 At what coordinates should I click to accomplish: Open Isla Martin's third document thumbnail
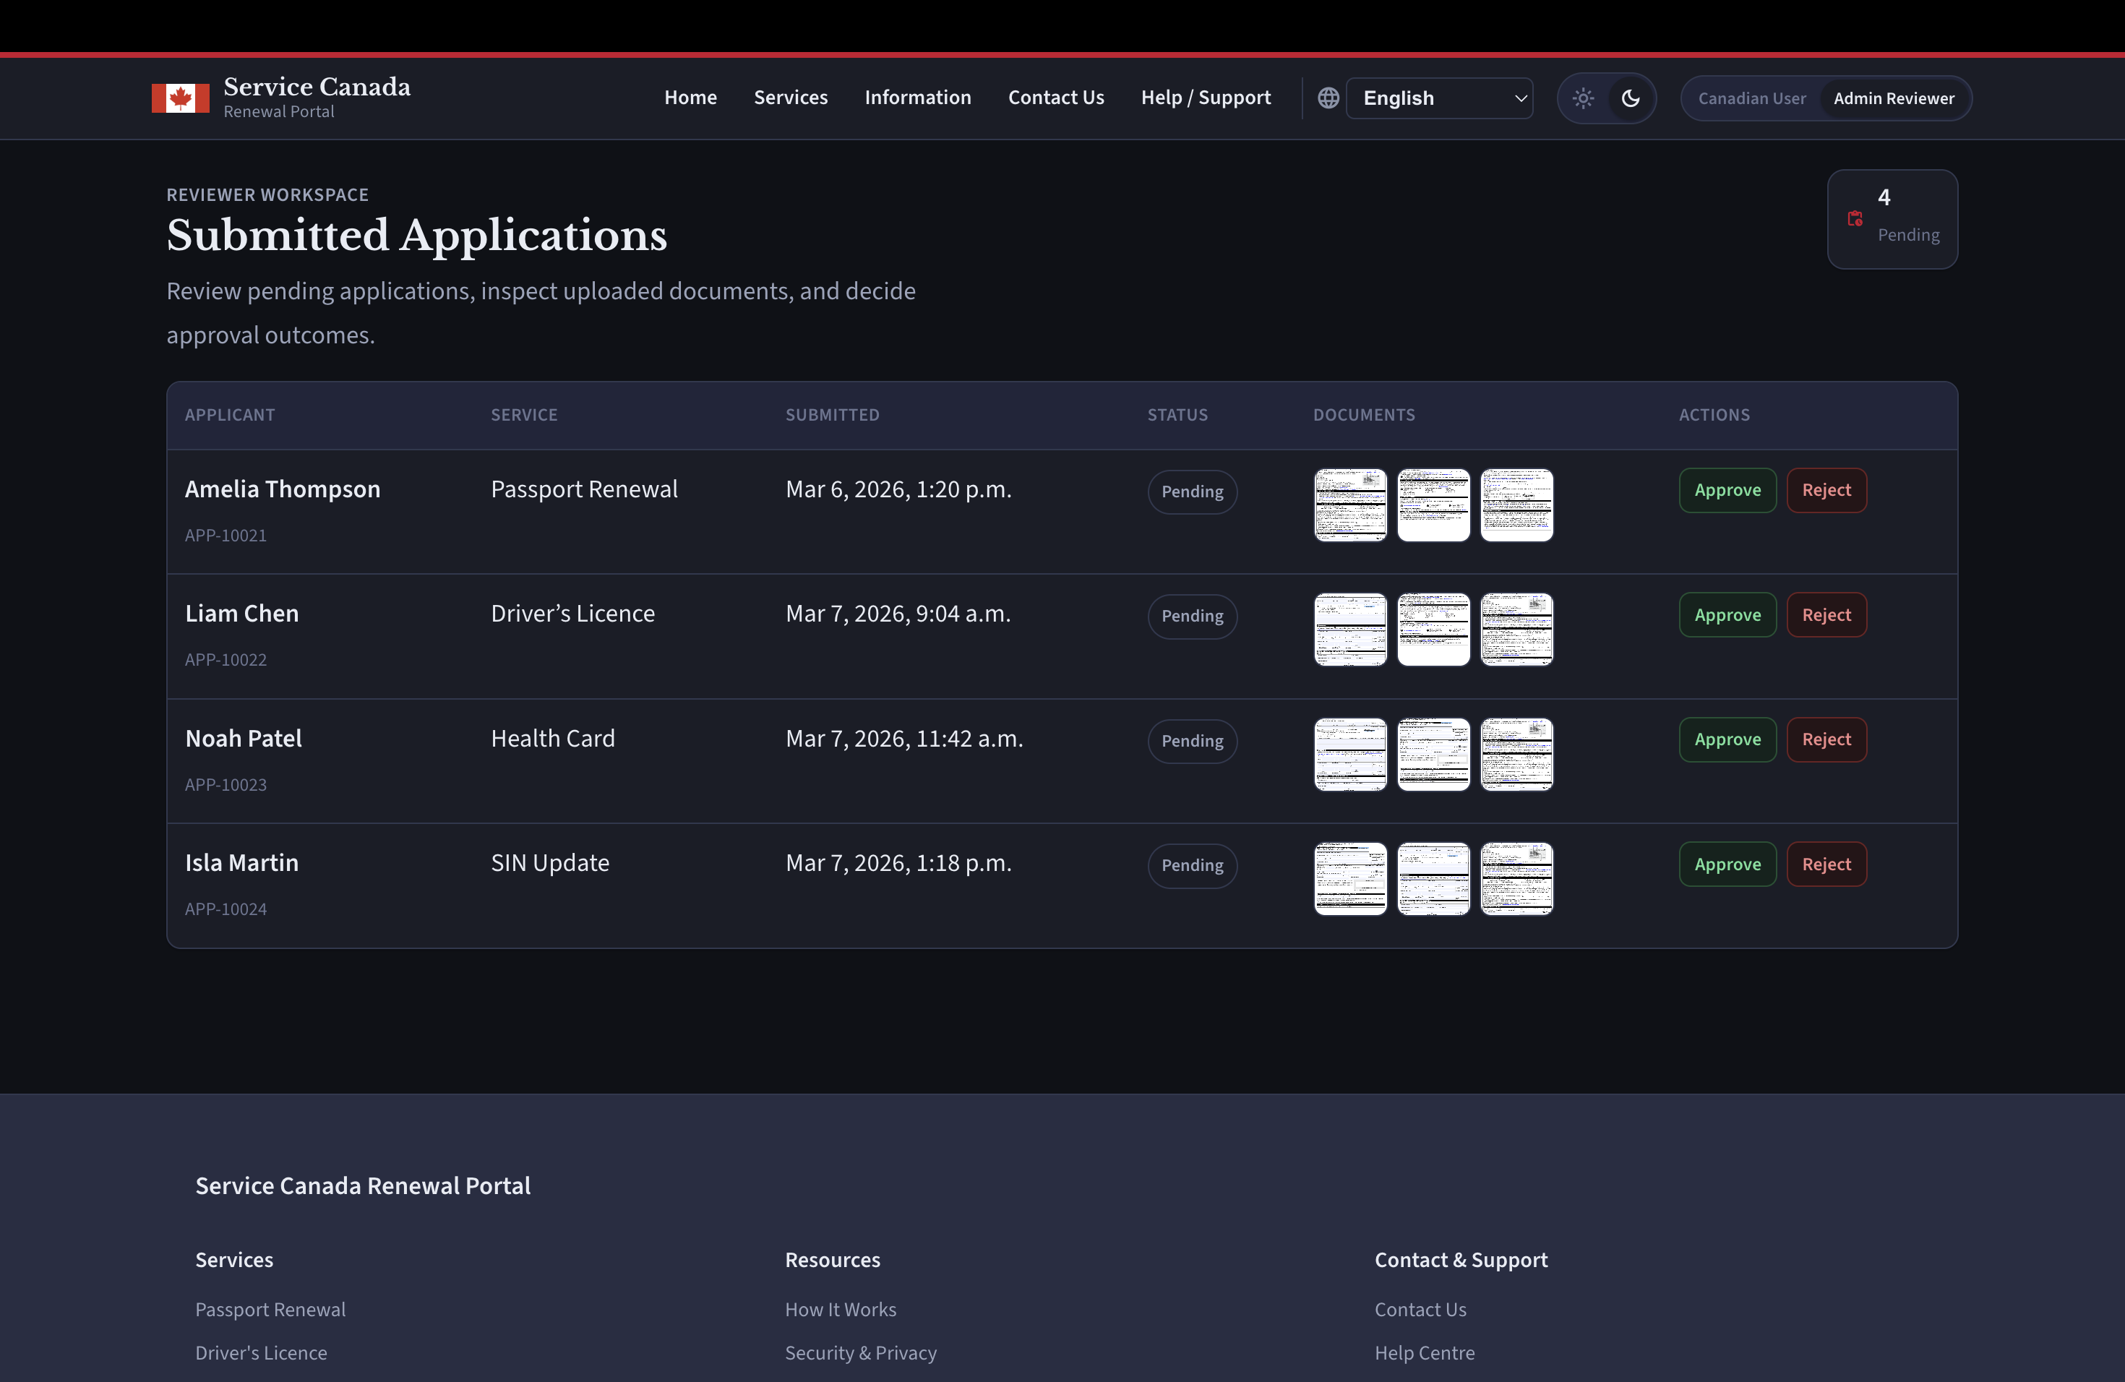point(1516,878)
